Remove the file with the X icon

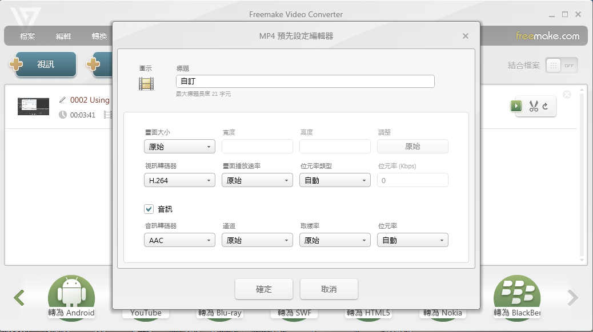567,95
